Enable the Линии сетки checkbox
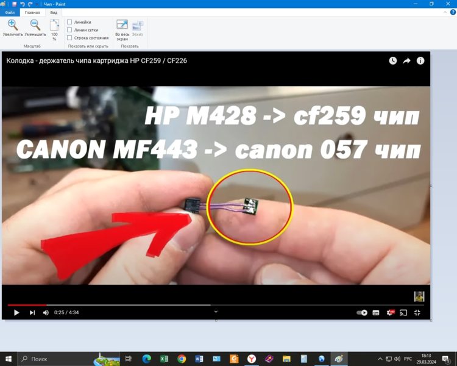The width and height of the screenshot is (457, 366). click(x=69, y=30)
